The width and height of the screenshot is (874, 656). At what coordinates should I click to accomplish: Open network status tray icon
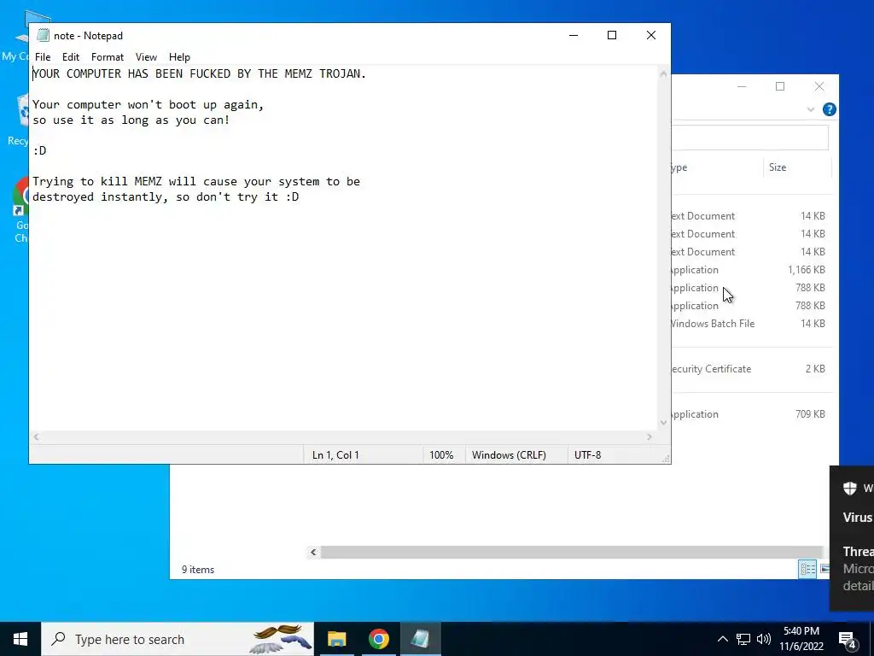pos(743,639)
